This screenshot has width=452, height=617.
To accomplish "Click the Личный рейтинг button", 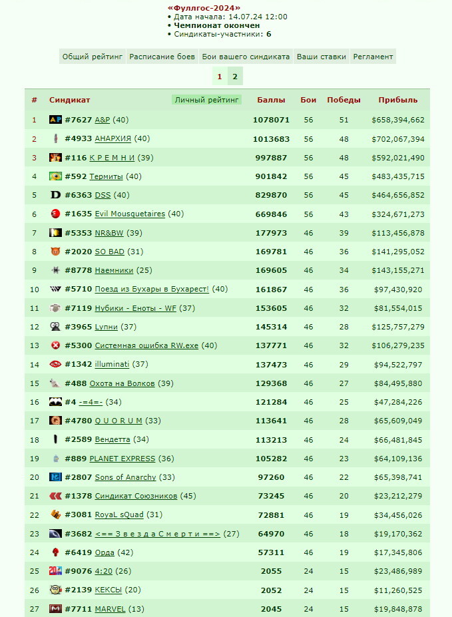I will click(x=206, y=100).
